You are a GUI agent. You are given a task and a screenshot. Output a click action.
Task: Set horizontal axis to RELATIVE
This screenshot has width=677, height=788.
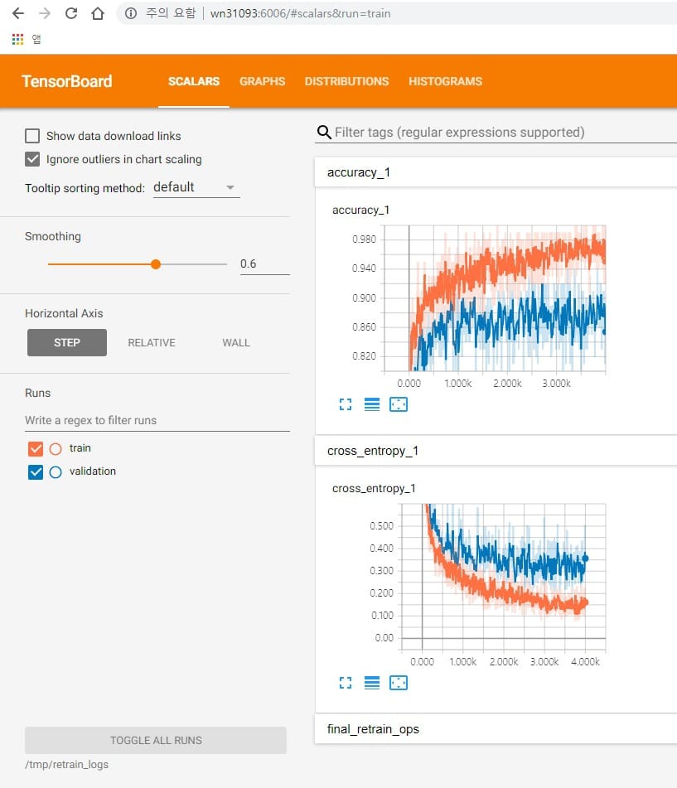click(x=152, y=343)
